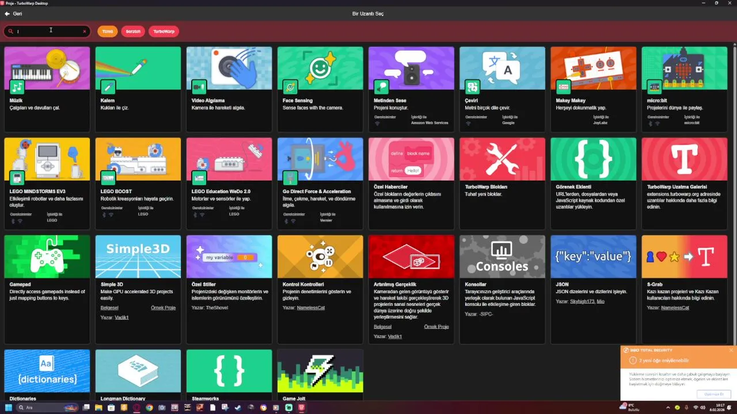Add the Simple 3D extension
The height and width of the screenshot is (414, 737).
coord(138,289)
